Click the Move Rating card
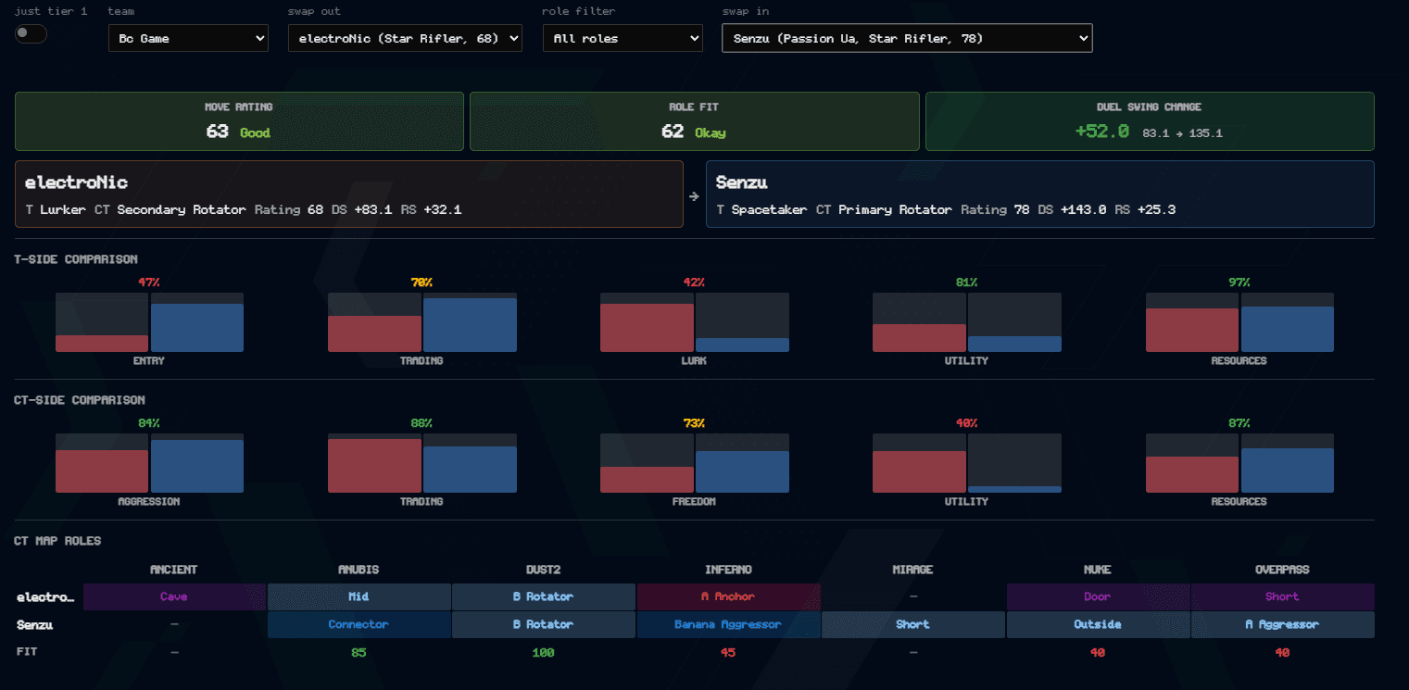 (x=239, y=121)
